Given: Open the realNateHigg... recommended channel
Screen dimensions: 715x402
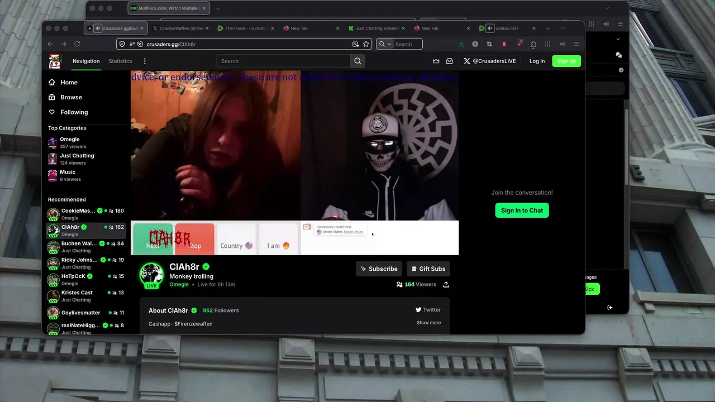Looking at the screenshot, I should pyautogui.click(x=86, y=328).
